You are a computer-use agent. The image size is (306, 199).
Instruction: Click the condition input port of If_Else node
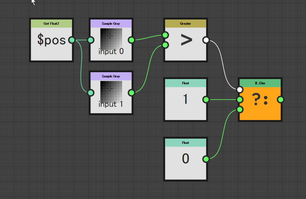click(x=240, y=90)
